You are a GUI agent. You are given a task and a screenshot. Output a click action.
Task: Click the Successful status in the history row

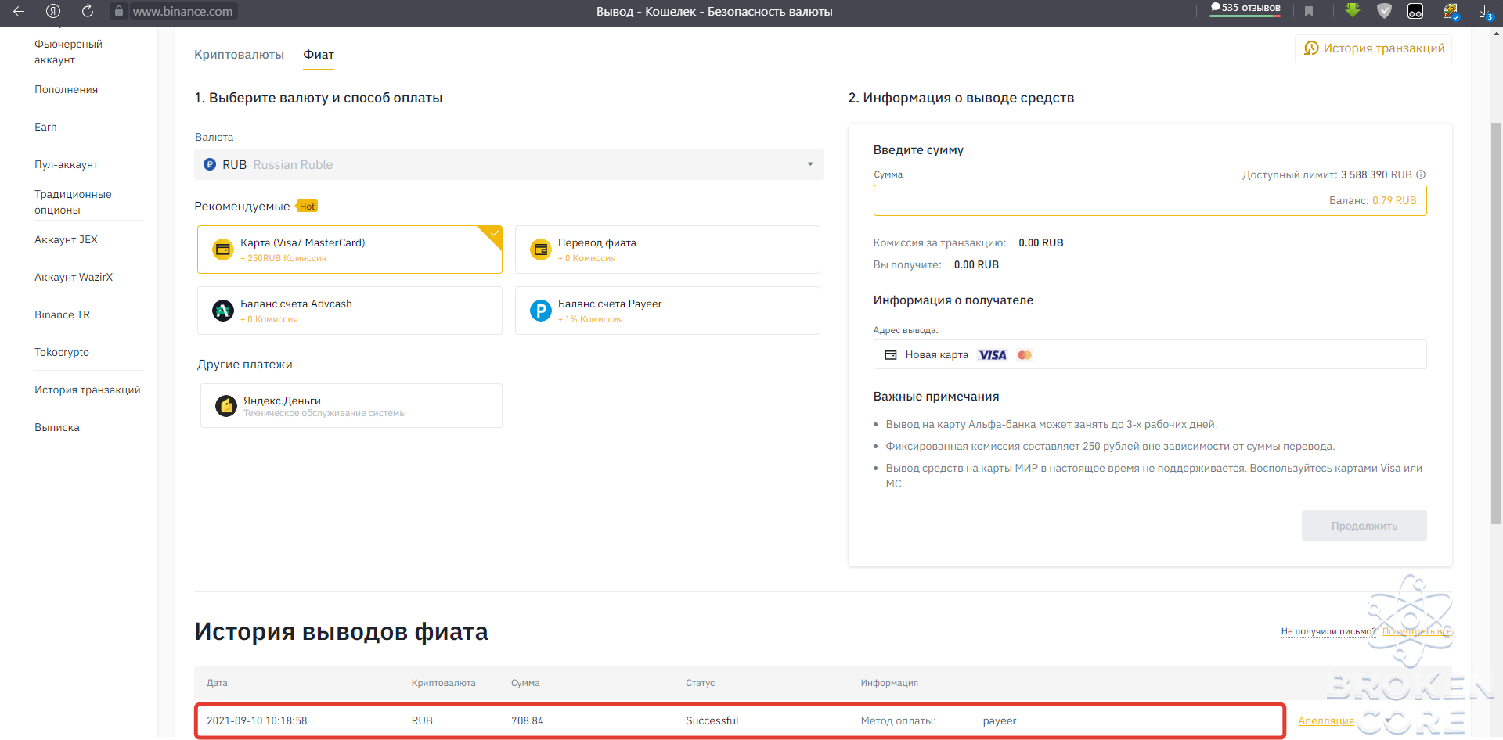point(712,720)
